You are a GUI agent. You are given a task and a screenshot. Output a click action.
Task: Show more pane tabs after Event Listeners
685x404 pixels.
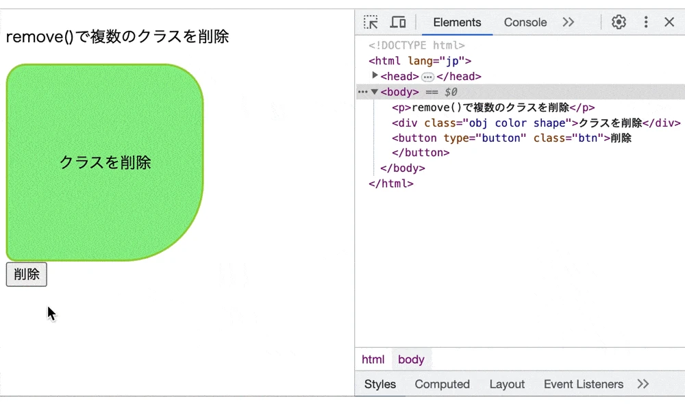pos(643,384)
